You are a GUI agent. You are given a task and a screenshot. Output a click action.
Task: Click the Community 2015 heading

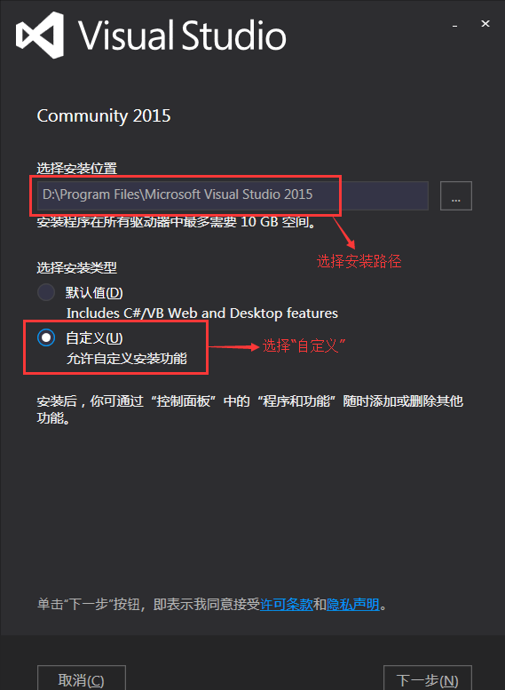coord(104,115)
